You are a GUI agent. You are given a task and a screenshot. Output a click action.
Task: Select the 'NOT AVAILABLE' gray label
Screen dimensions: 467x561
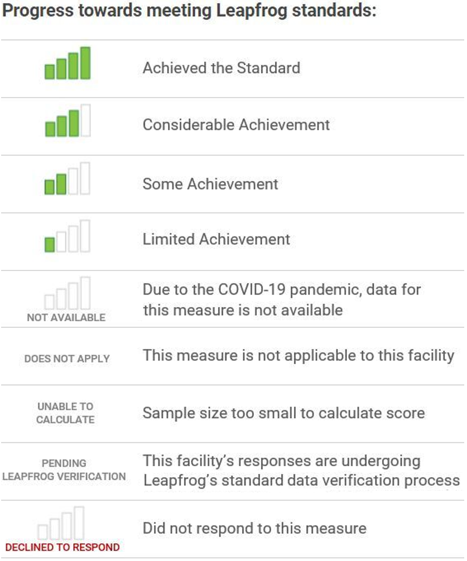coord(66,317)
